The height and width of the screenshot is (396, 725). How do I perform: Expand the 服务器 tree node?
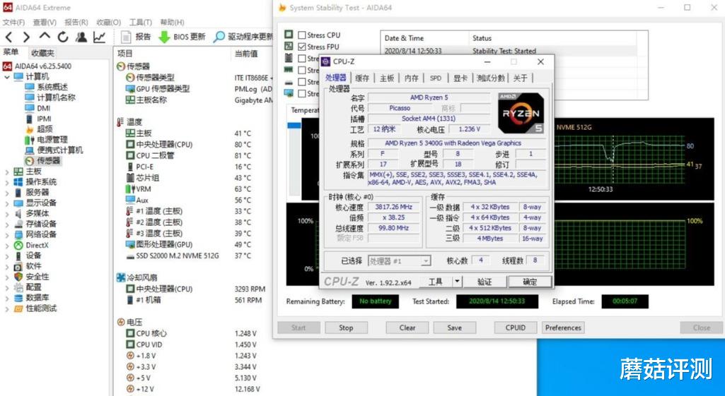[7, 193]
